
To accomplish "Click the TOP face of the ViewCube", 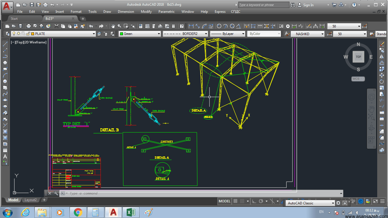I will point(358,57).
